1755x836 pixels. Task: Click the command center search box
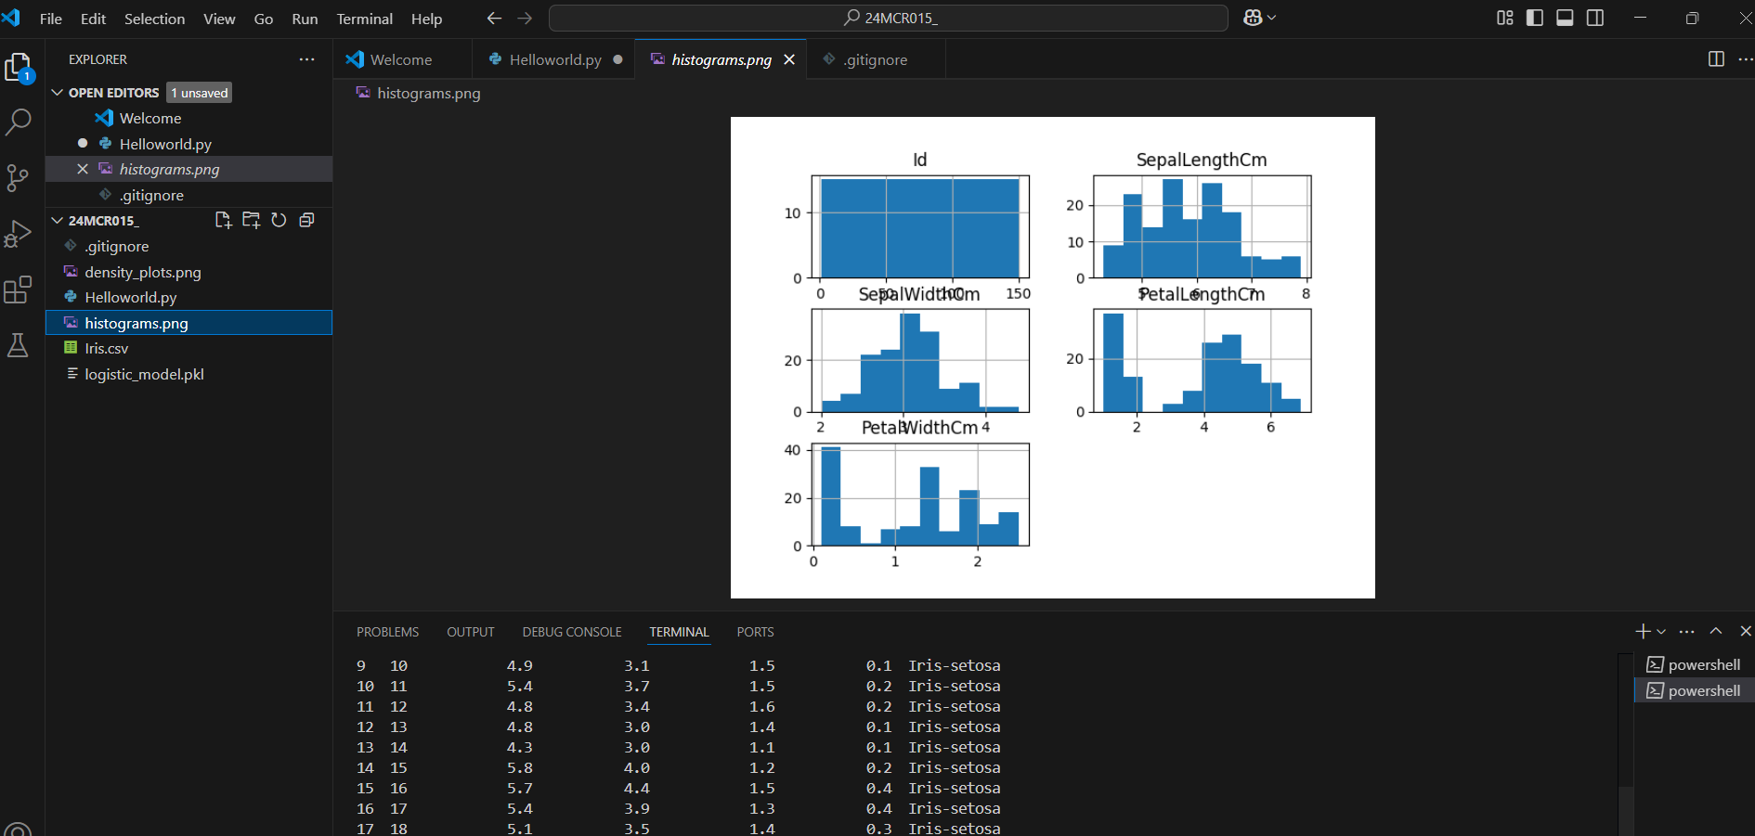(889, 18)
